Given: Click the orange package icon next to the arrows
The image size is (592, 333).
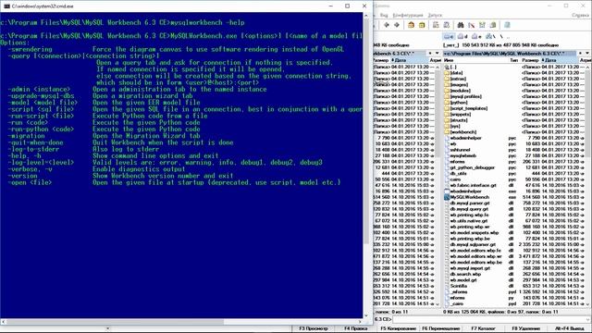Looking at the screenshot, I should click(411, 25).
